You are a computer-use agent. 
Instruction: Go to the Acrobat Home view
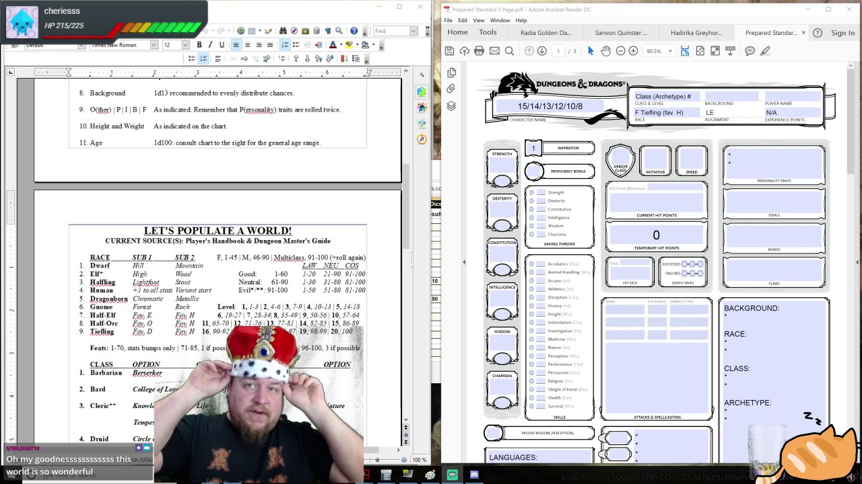coord(457,32)
